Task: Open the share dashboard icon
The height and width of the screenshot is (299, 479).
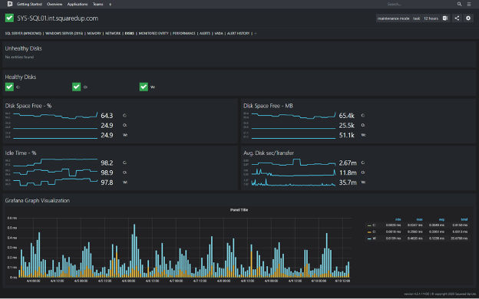Action: tap(457, 18)
